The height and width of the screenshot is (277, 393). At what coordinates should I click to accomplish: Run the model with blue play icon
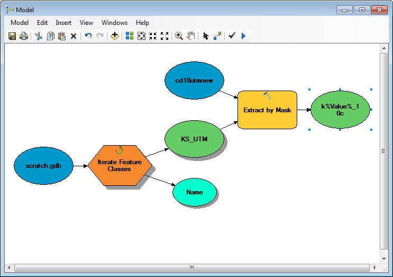243,36
